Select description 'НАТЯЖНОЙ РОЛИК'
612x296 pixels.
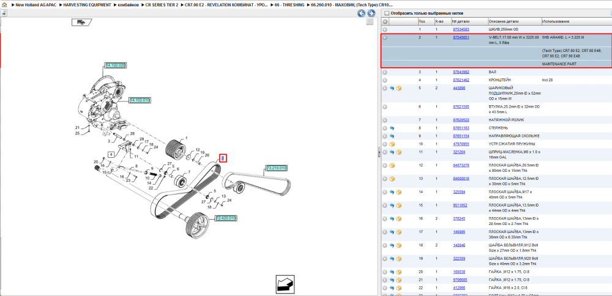[x=506, y=120]
